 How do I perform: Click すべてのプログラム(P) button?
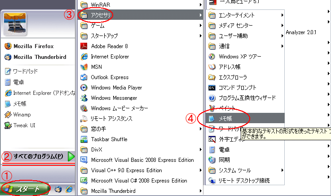point(38,156)
